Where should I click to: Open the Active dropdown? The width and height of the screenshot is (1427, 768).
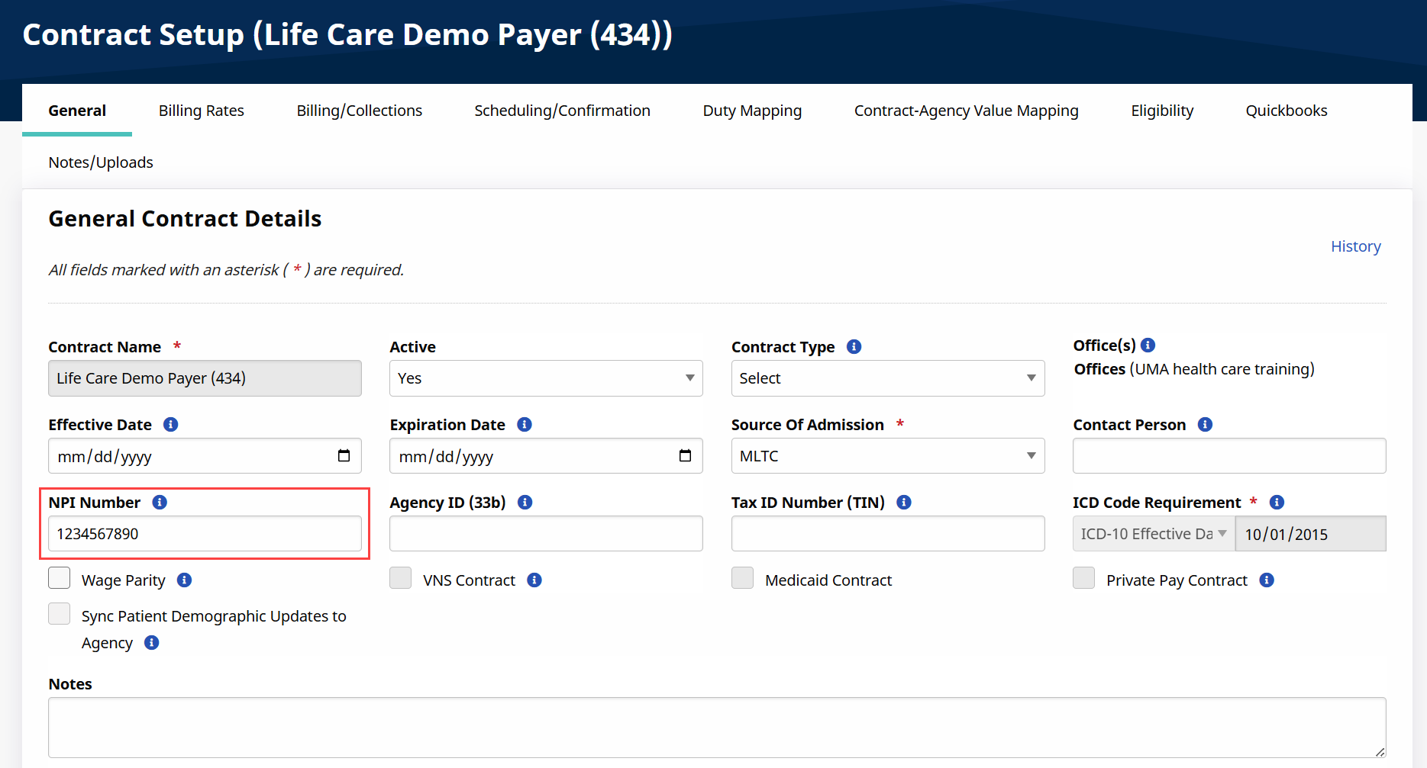[546, 378]
